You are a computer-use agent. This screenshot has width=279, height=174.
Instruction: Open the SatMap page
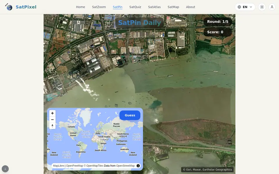click(x=173, y=7)
